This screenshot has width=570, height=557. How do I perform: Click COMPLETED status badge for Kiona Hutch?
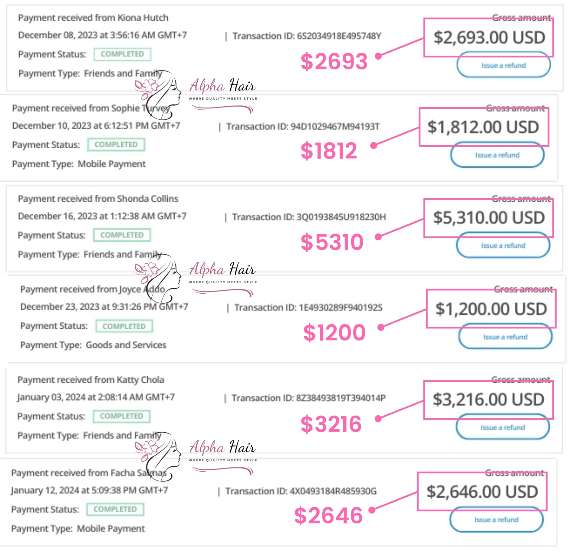click(x=122, y=54)
